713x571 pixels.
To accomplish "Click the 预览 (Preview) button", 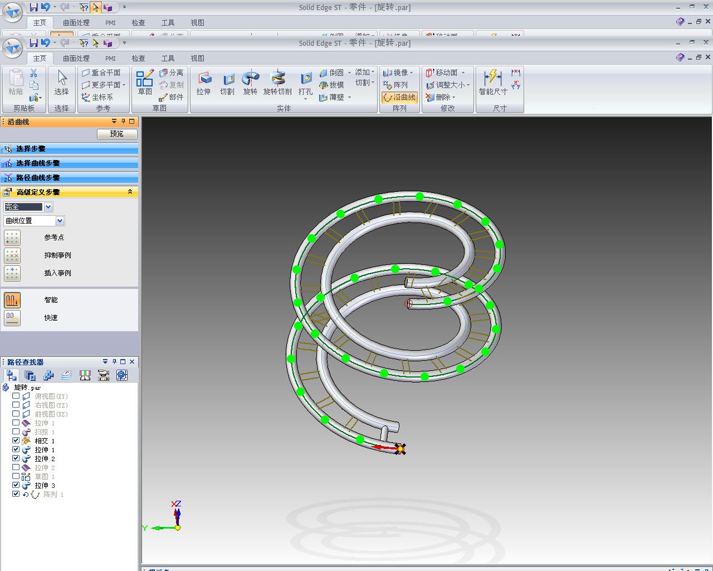I will pos(117,134).
